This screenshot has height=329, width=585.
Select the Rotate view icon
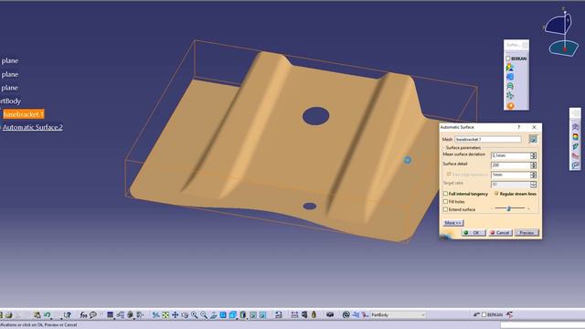pos(185,315)
